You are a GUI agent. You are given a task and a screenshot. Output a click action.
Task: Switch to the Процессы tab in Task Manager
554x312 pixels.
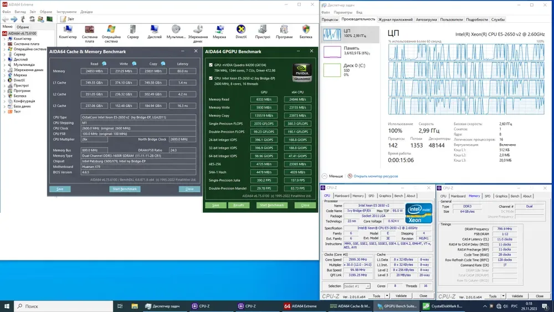[x=330, y=19]
